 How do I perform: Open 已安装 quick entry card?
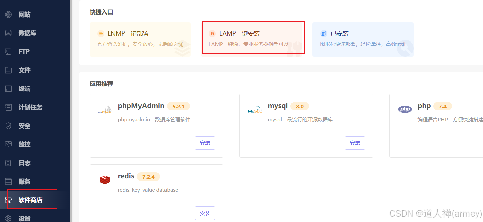pyautogui.click(x=363, y=39)
